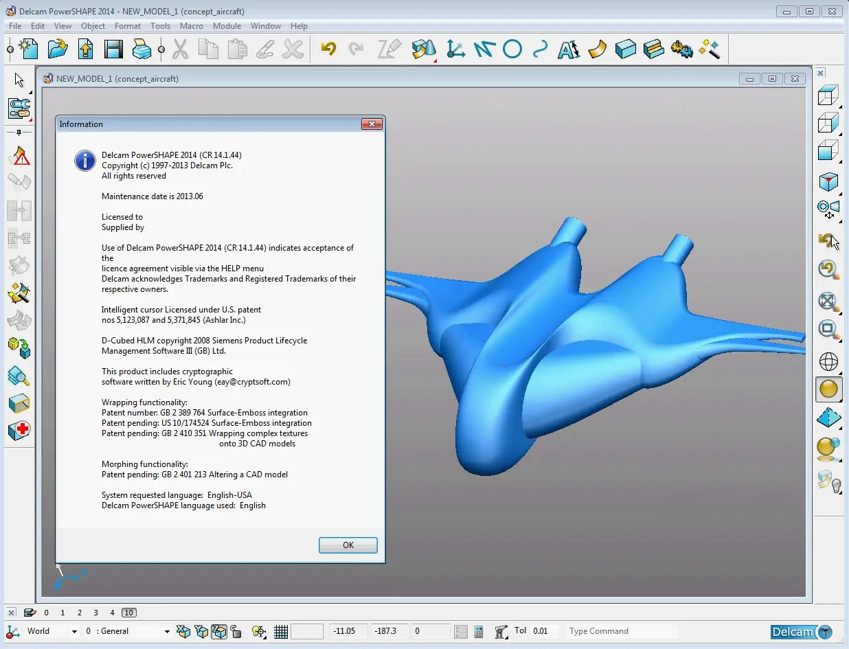
Task: Toggle the X principal plane button
Action: 183,631
